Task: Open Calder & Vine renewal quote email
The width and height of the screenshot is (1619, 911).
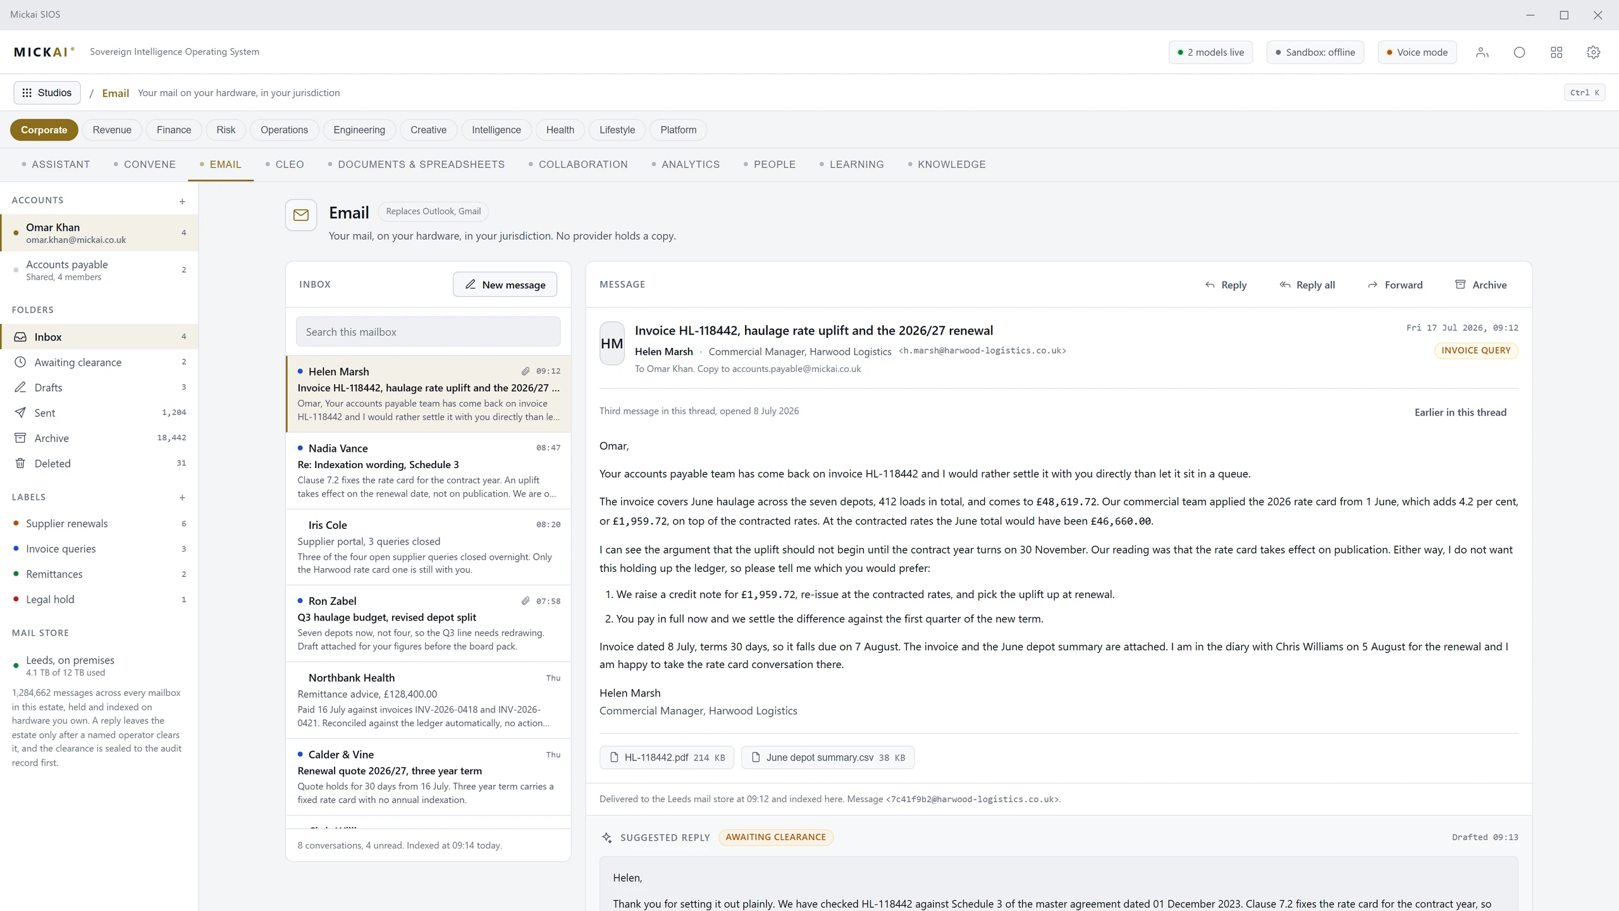Action: point(428,777)
